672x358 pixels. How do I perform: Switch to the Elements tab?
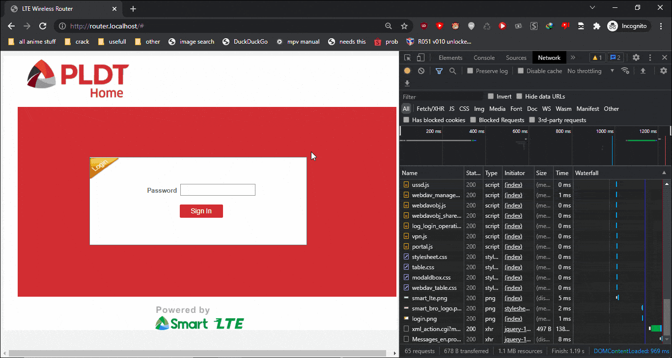pos(450,58)
